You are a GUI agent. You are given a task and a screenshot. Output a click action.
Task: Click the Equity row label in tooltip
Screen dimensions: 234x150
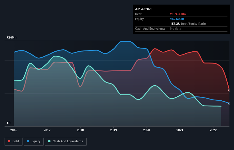point(139,19)
